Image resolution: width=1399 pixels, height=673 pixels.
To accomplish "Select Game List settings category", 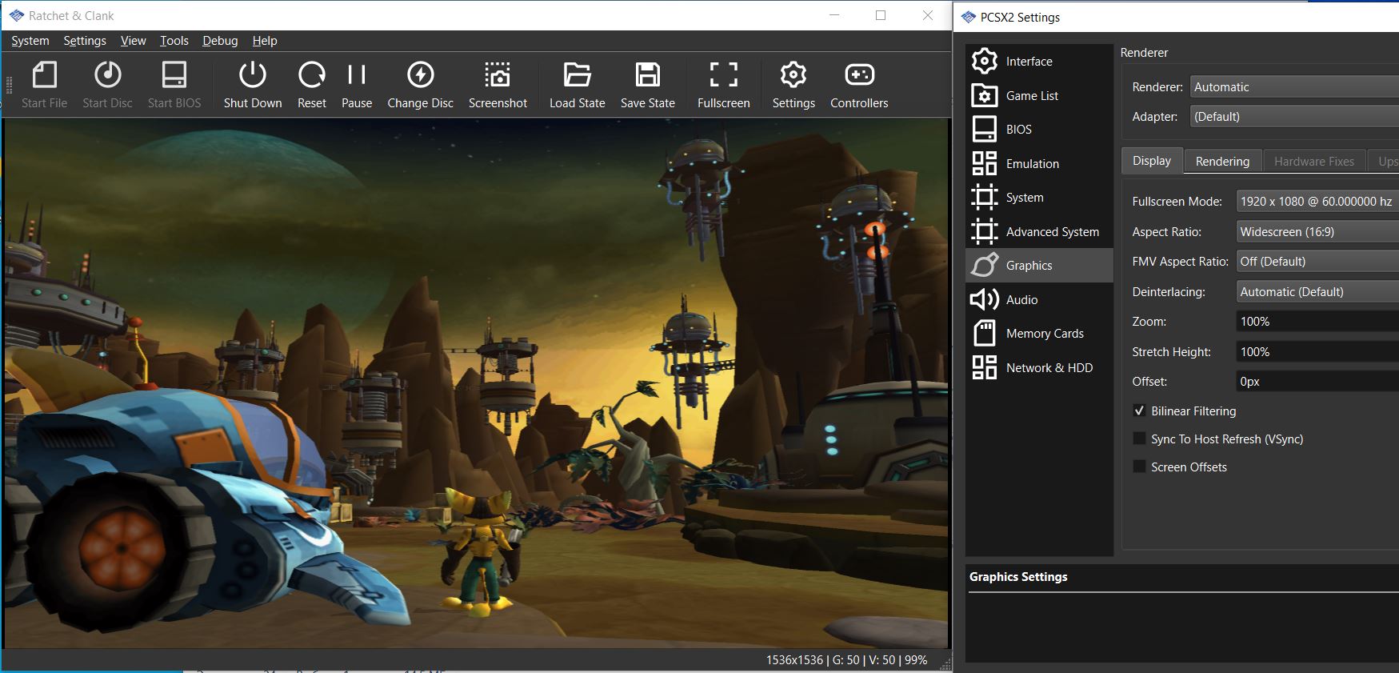I will [1039, 95].
